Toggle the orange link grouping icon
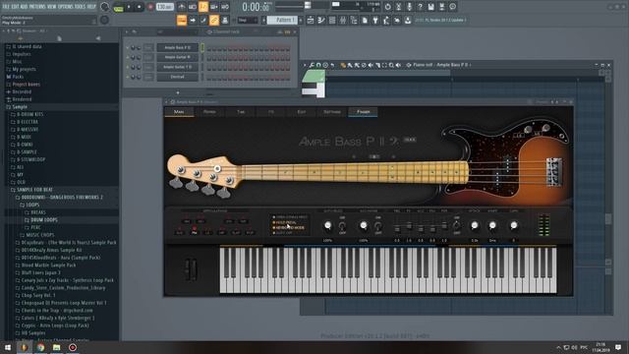Image resolution: width=629 pixels, height=354 pixels. pos(214,20)
